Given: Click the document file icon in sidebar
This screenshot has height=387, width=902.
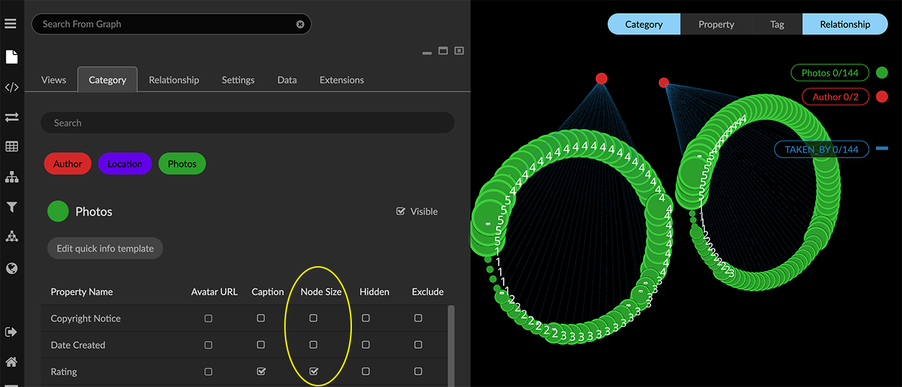Looking at the screenshot, I should click(x=12, y=57).
